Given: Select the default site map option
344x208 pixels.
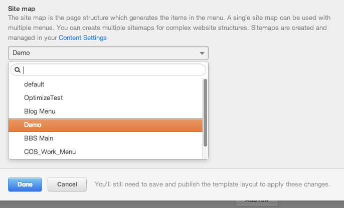Looking at the screenshot, I should point(105,84).
